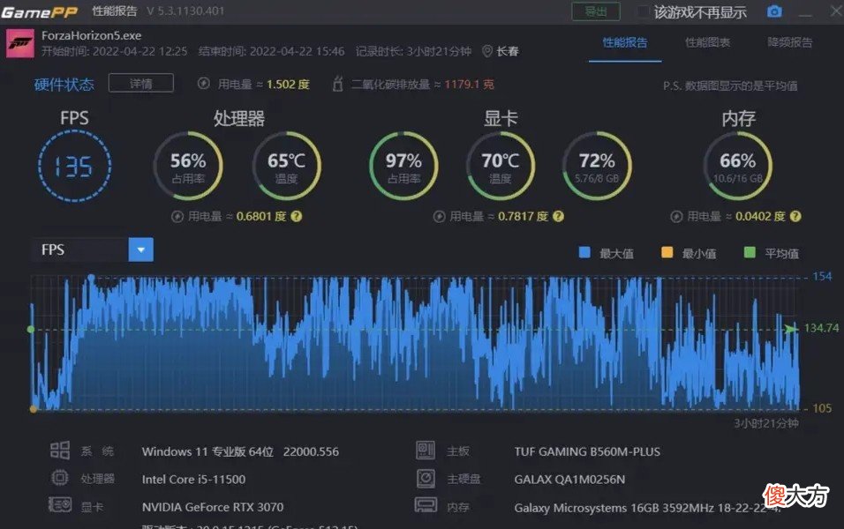Click the green arrow at 134.74 average

coord(791,329)
